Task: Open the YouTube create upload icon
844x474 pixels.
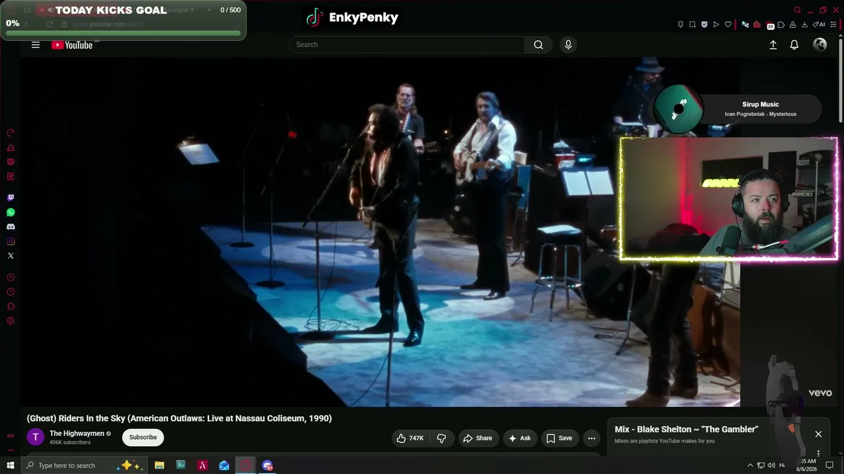Action: (773, 45)
